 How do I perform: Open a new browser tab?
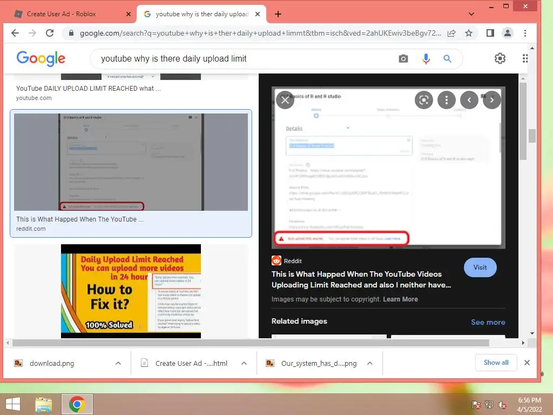tap(278, 14)
